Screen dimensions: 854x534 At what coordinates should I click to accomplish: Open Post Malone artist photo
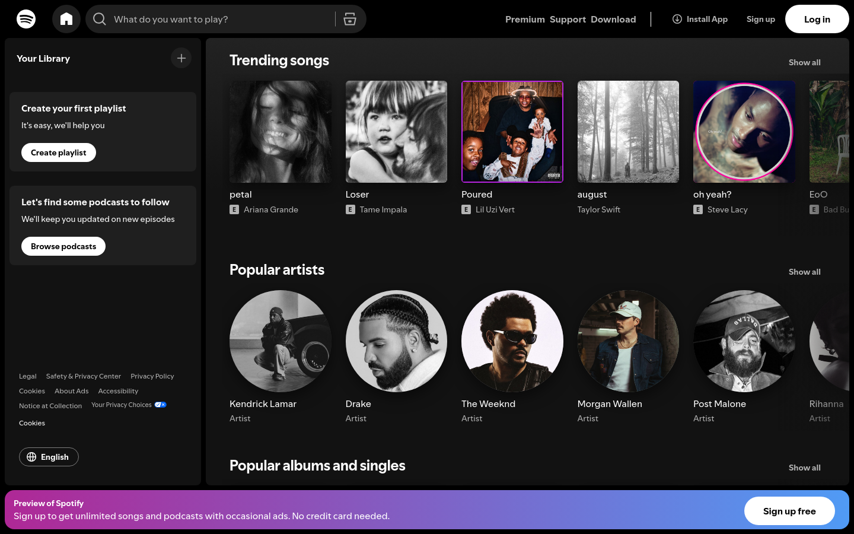(744, 341)
